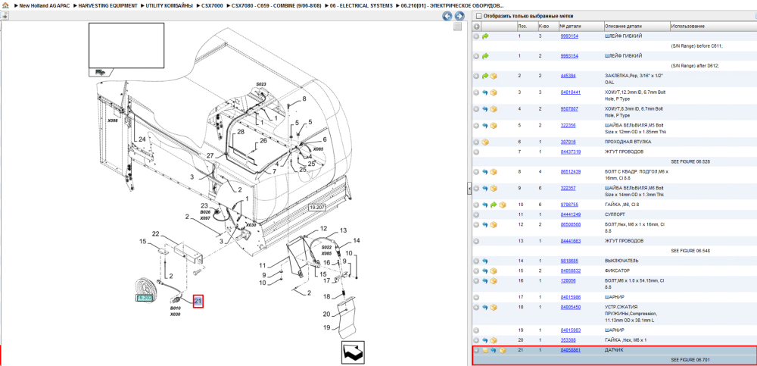The image size is (757, 366).
Task: Click the blue arrow on row 9818685
Action: tap(485, 261)
